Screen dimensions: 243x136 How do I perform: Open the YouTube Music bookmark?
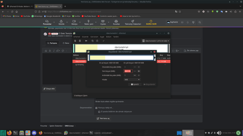[x=89, y=16]
